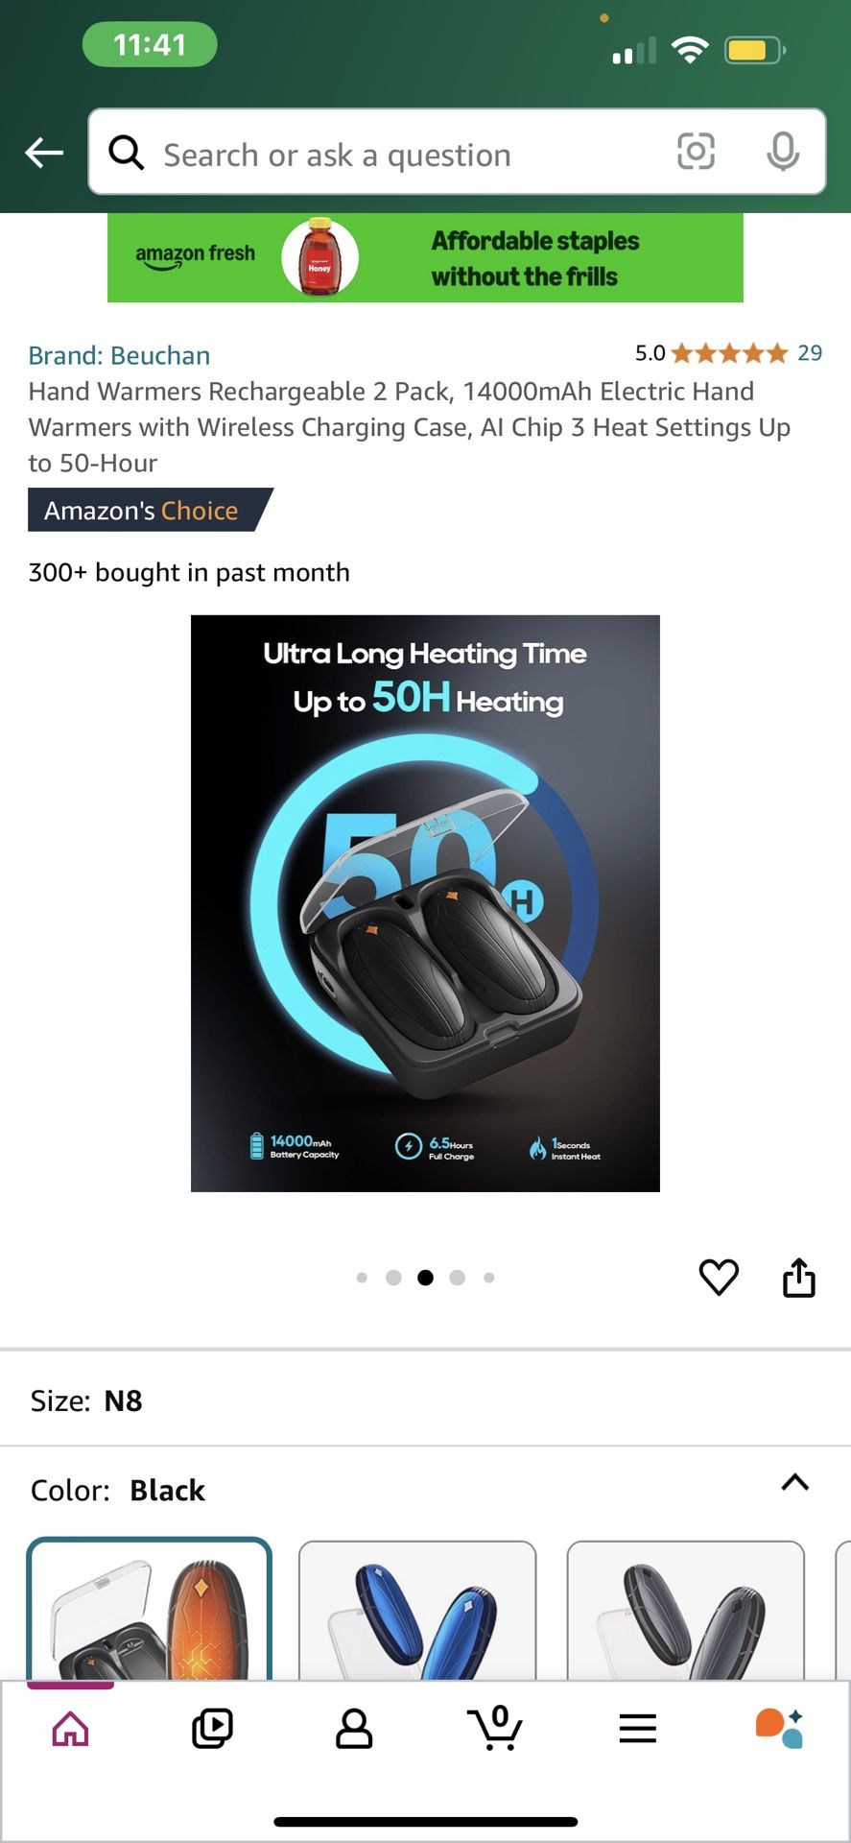Collapse the Color options chevron
851x1843 pixels.
coord(795,1482)
